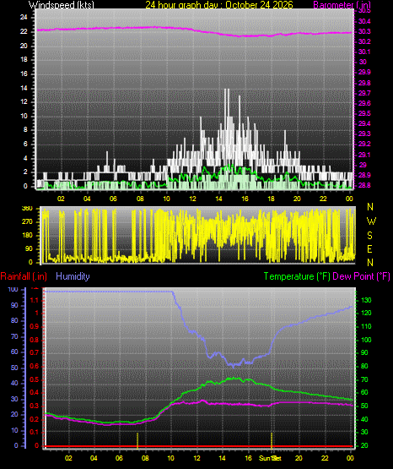Click the "E" wind direction label
This screenshot has width=393, height=469.
pos(369,248)
